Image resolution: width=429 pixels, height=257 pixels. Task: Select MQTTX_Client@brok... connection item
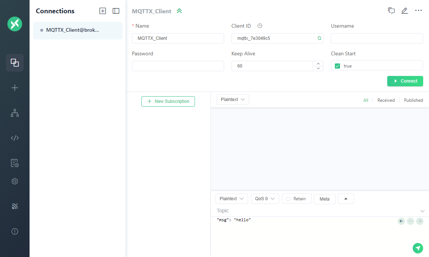78,30
